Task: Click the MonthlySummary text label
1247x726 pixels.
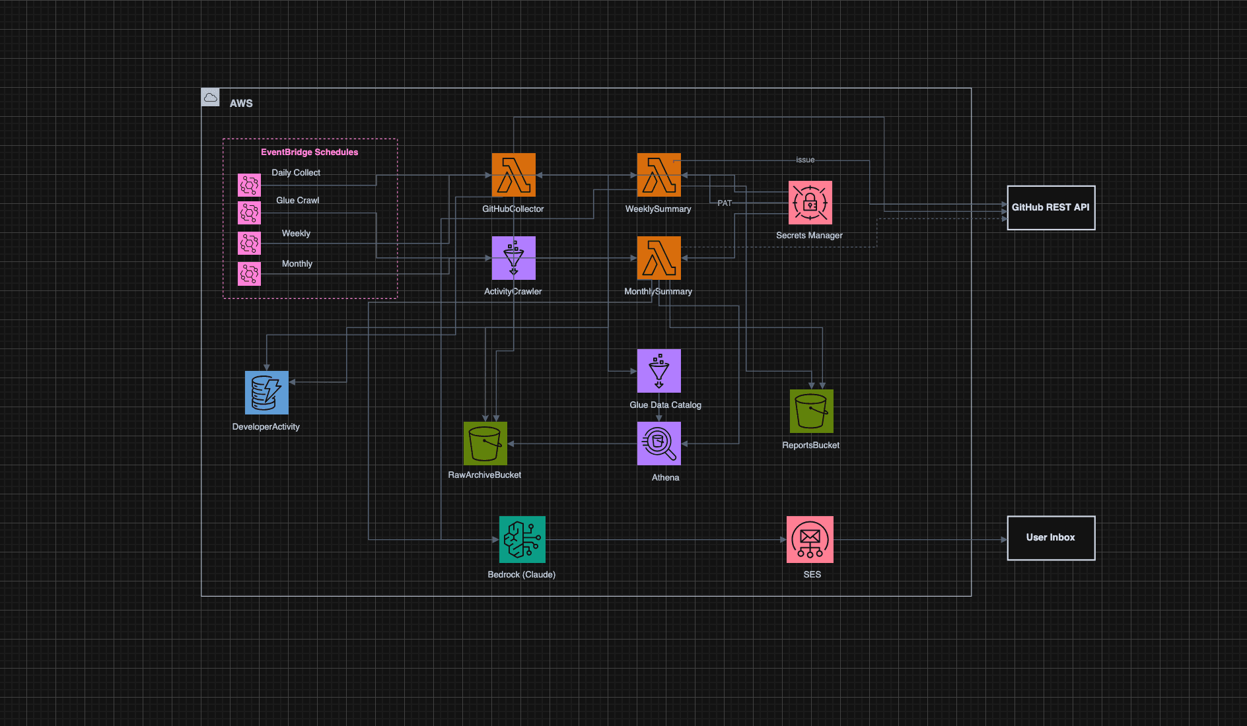Action: (659, 292)
